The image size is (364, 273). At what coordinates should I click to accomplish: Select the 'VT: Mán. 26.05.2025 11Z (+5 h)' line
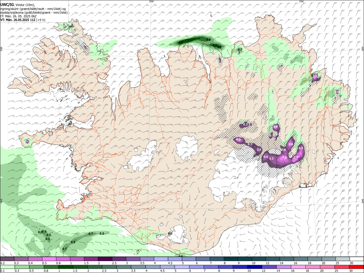tap(23, 20)
